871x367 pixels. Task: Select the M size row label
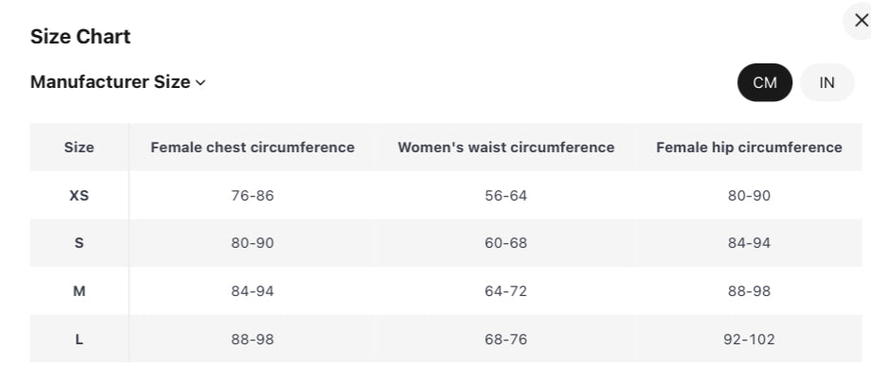[79, 291]
